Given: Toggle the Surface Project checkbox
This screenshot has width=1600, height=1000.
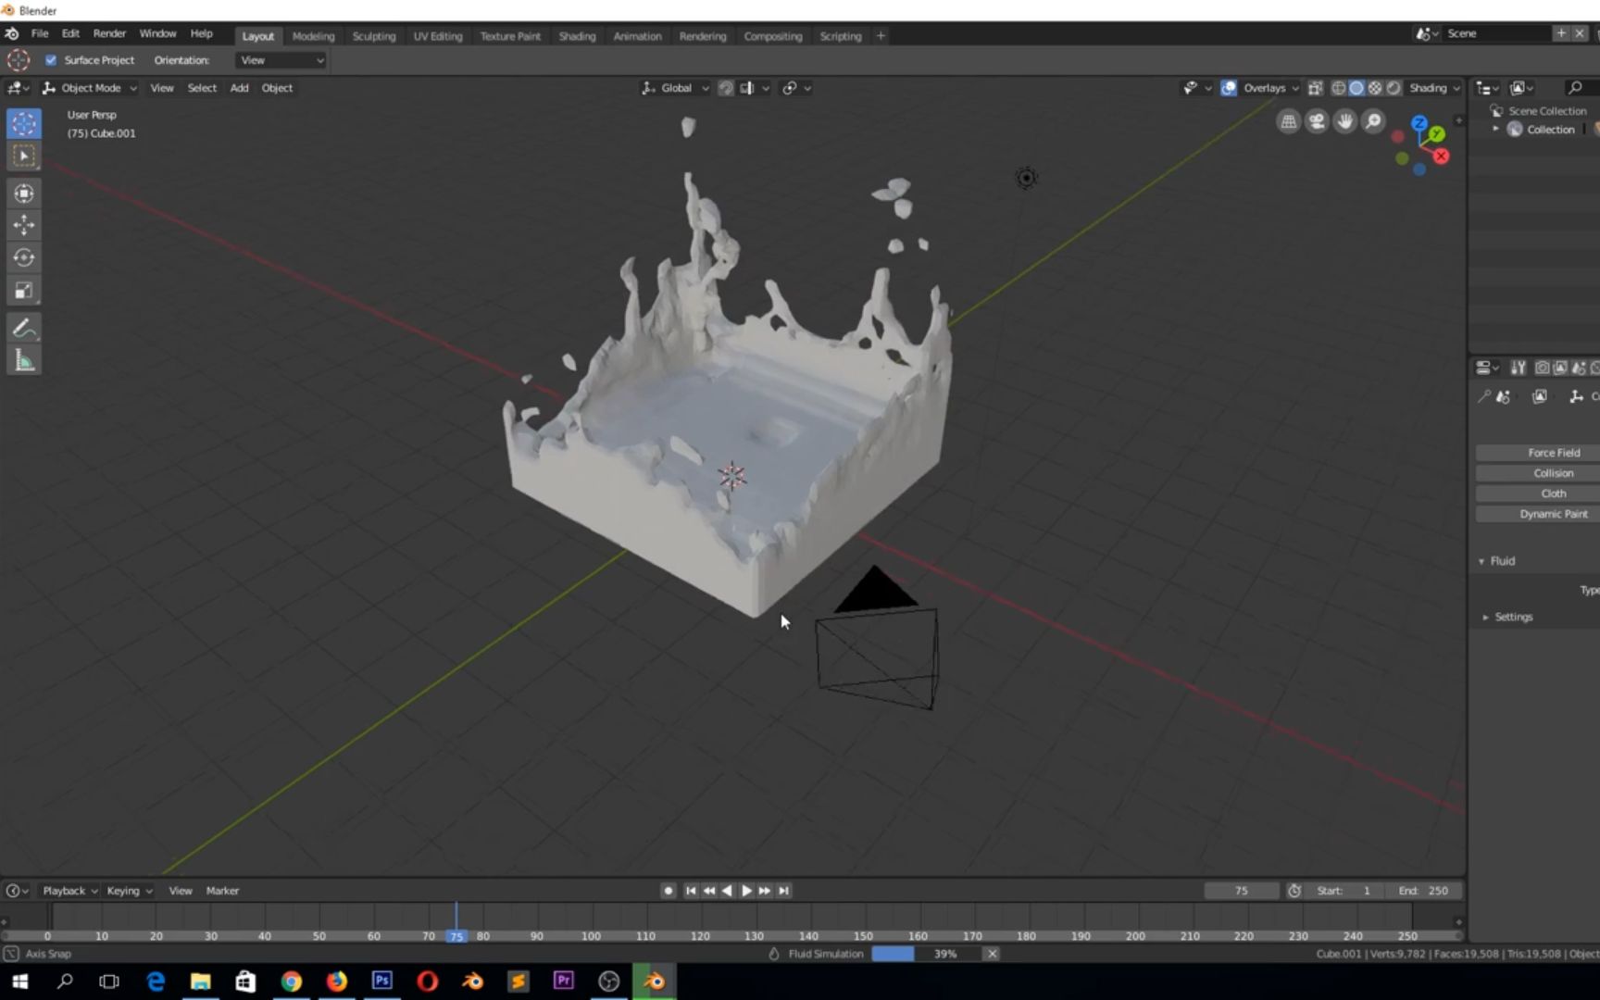Looking at the screenshot, I should pyautogui.click(x=51, y=59).
